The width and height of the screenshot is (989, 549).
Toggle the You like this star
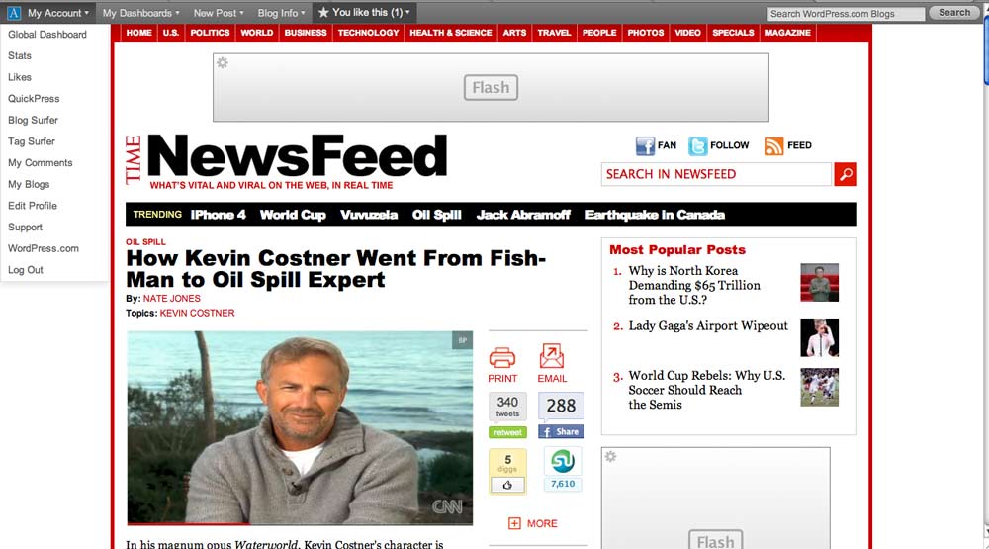click(x=323, y=12)
